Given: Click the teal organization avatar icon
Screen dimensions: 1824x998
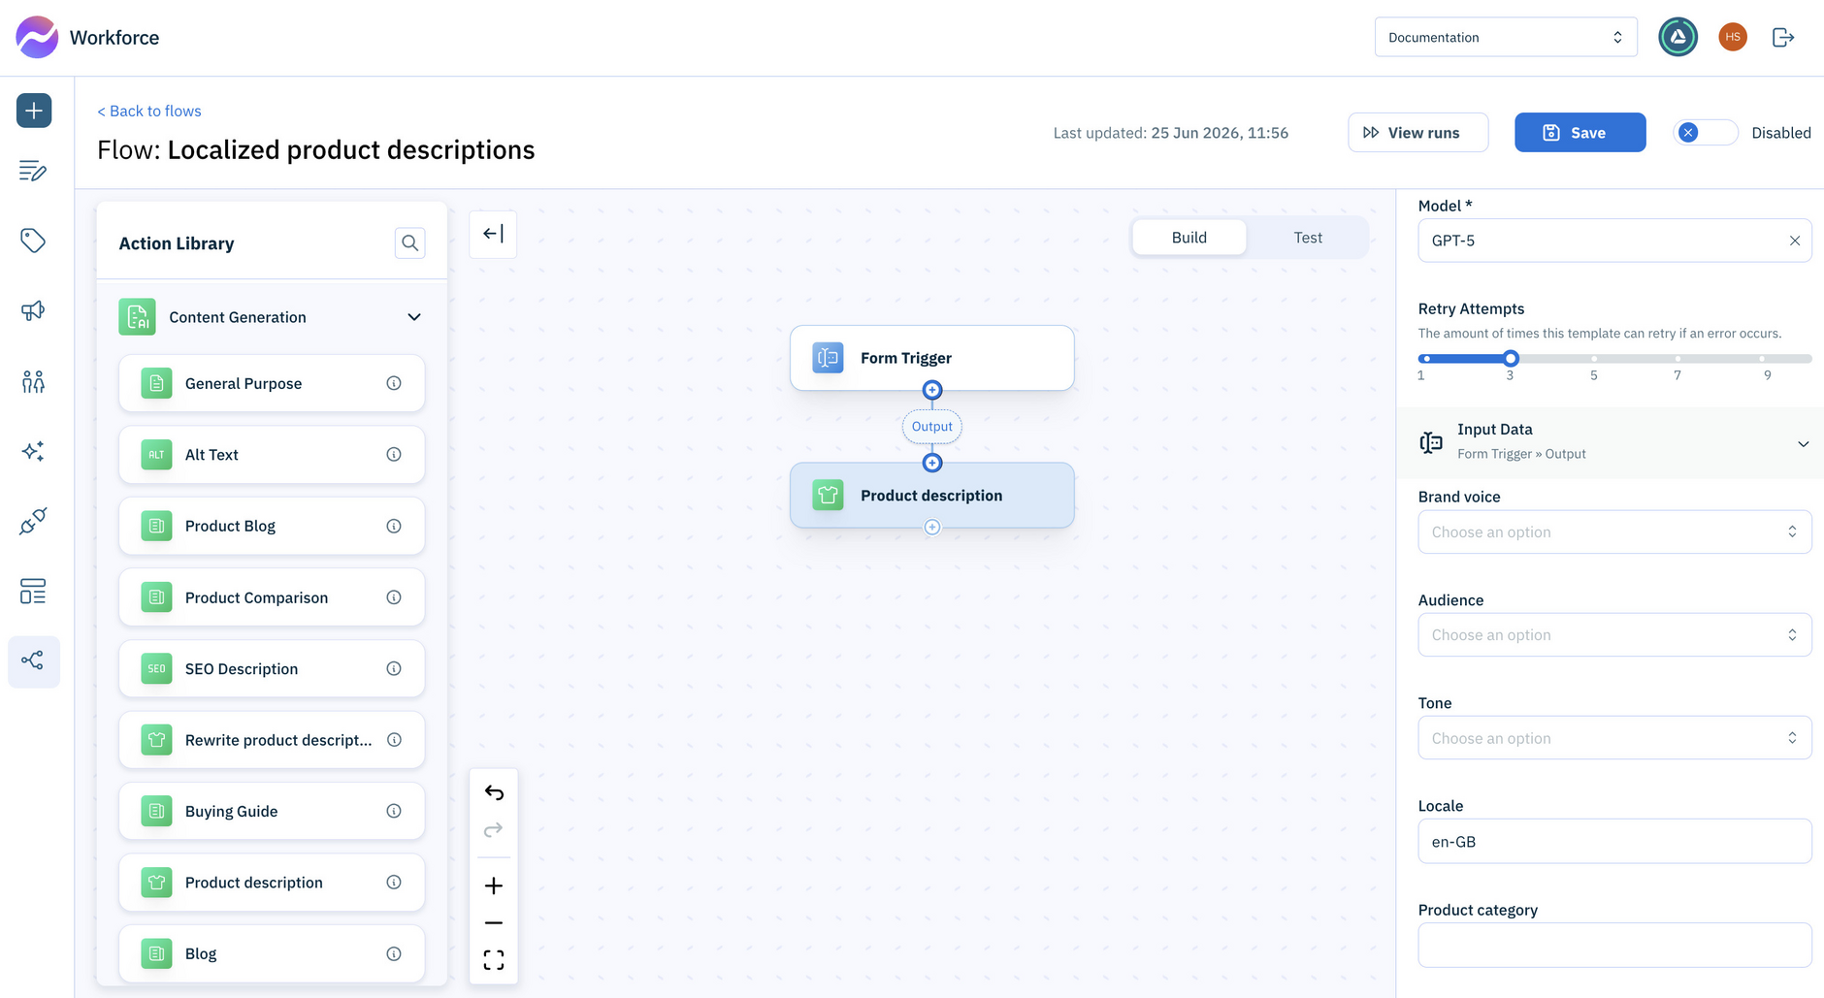Looking at the screenshot, I should click(x=1678, y=37).
